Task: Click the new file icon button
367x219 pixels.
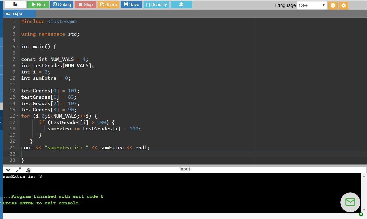Action: coord(15,5)
